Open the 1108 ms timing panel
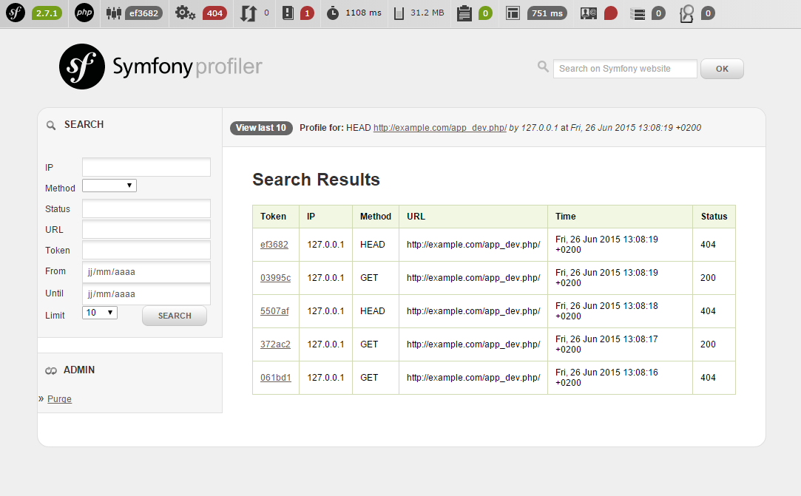Image resolution: width=801 pixels, height=496 pixels. (363, 13)
